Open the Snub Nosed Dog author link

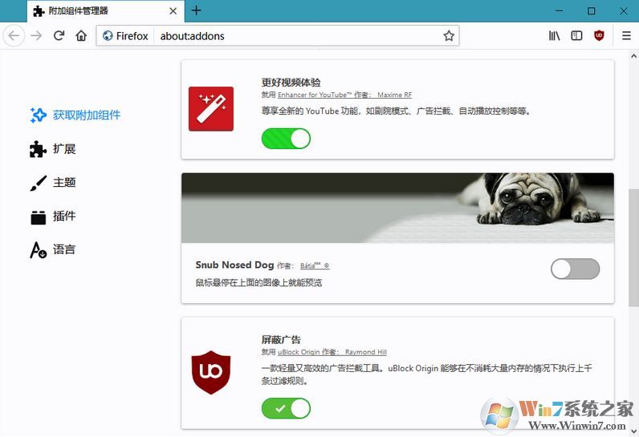pos(315,266)
